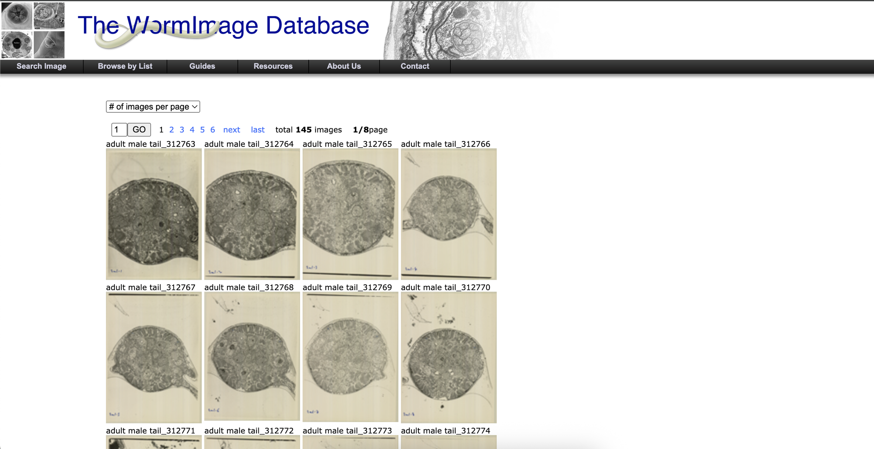Jump to page 4 of results
The height and width of the screenshot is (449, 874).
192,130
